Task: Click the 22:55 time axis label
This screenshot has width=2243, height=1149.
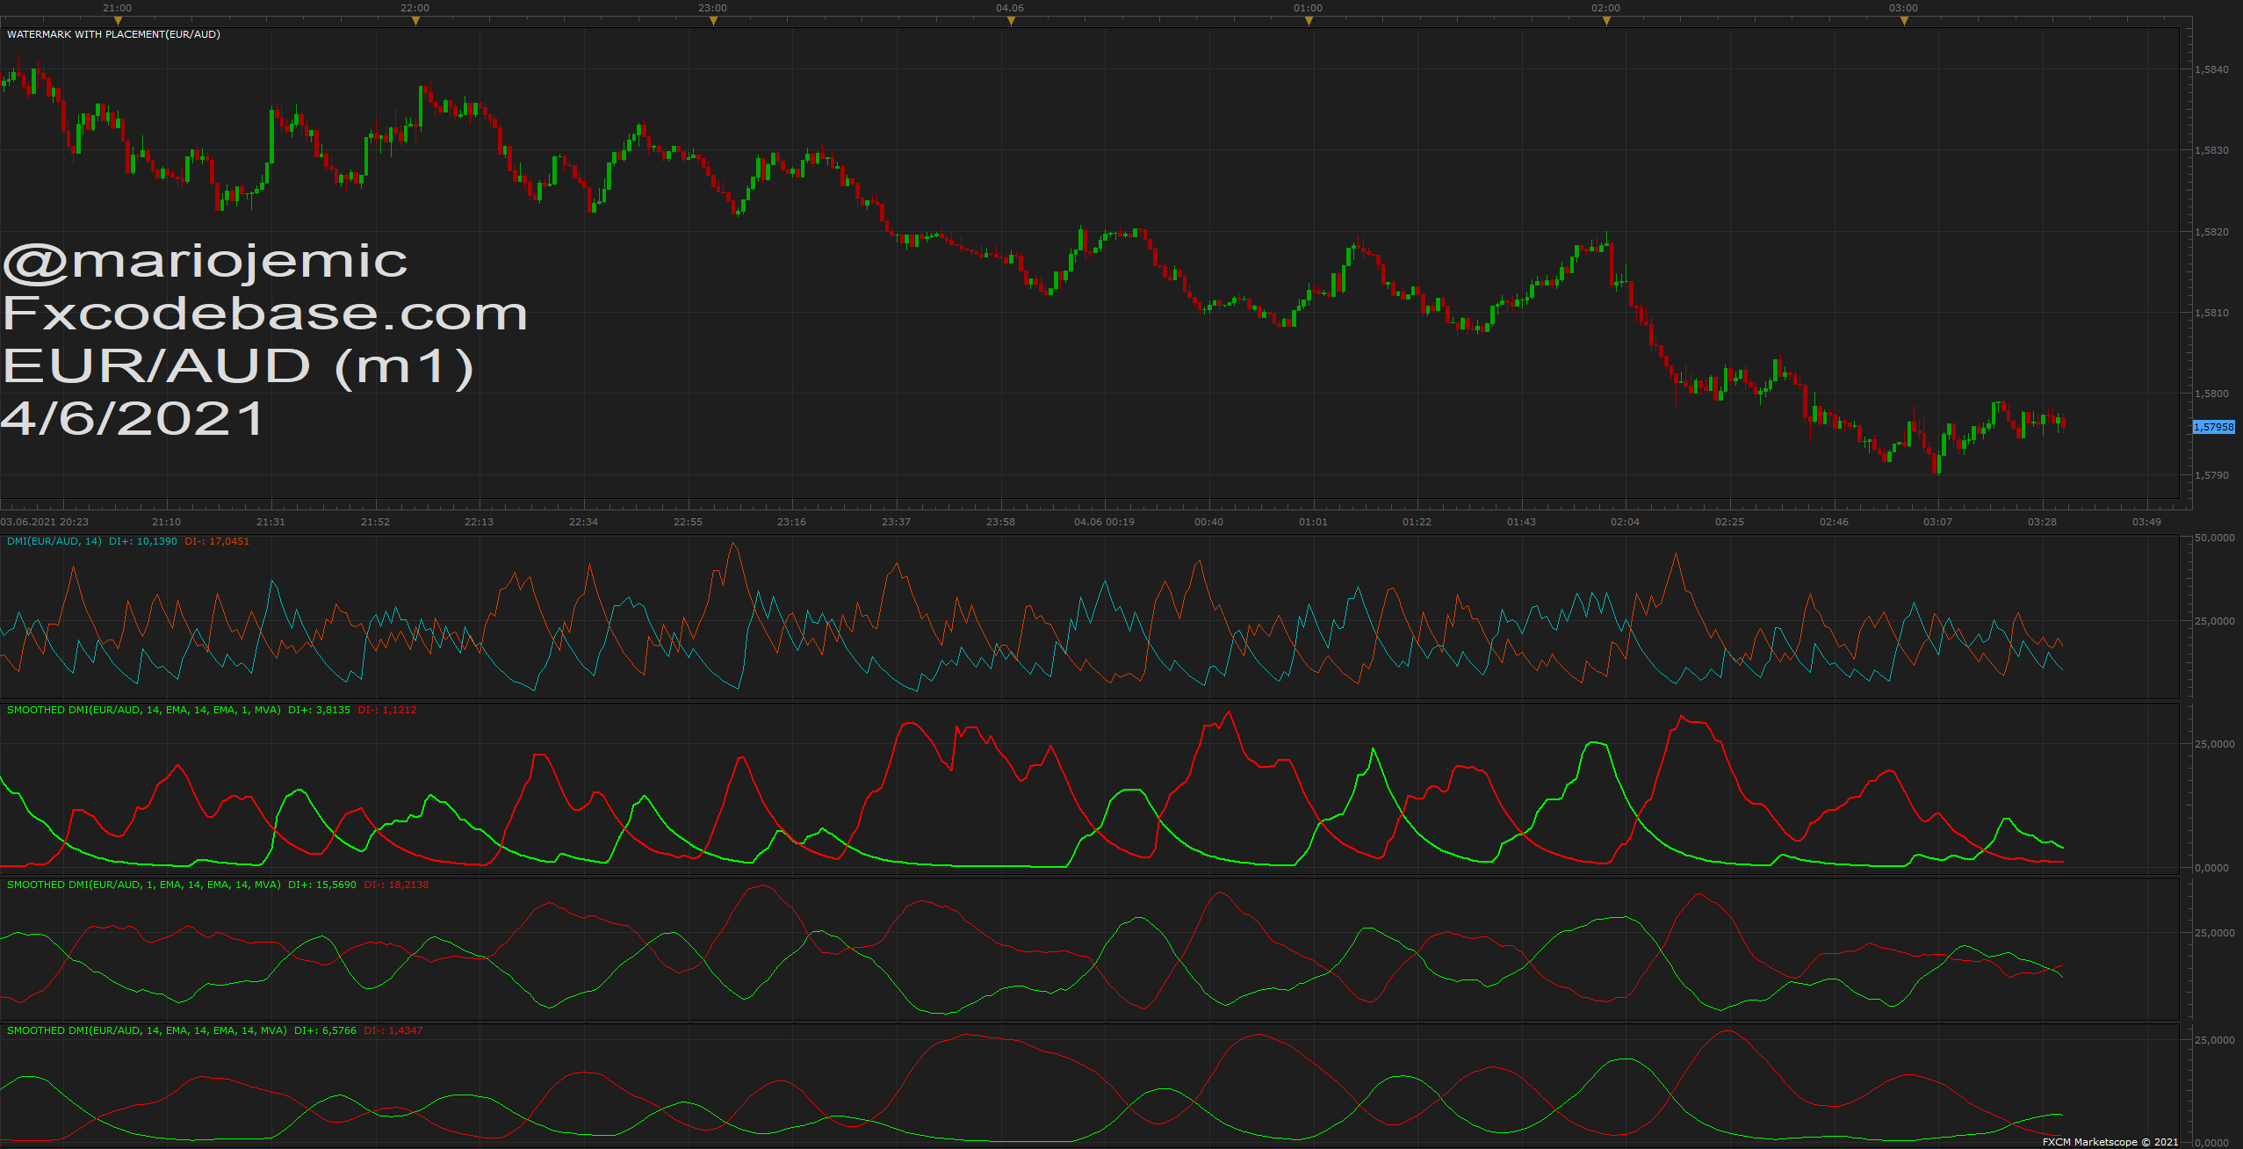Action: click(x=688, y=522)
